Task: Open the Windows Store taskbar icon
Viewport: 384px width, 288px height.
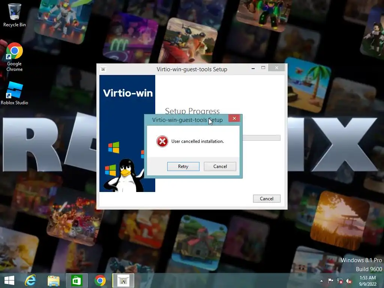Action: click(x=76, y=280)
